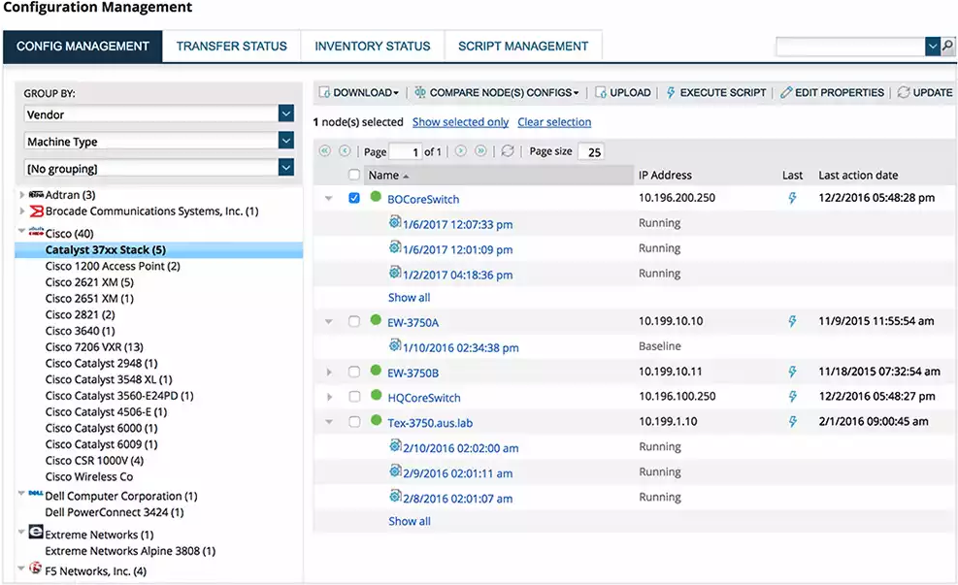Select Dell PowerConnect 3424 (1)
958x585 pixels.
click(115, 512)
